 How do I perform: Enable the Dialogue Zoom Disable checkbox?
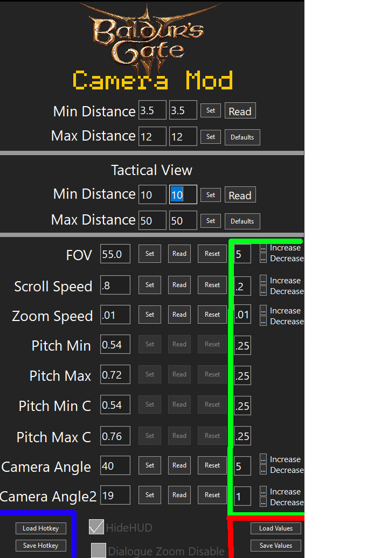[98, 550]
